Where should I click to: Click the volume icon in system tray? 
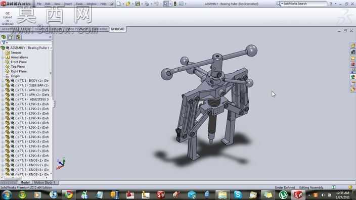(x=323, y=195)
